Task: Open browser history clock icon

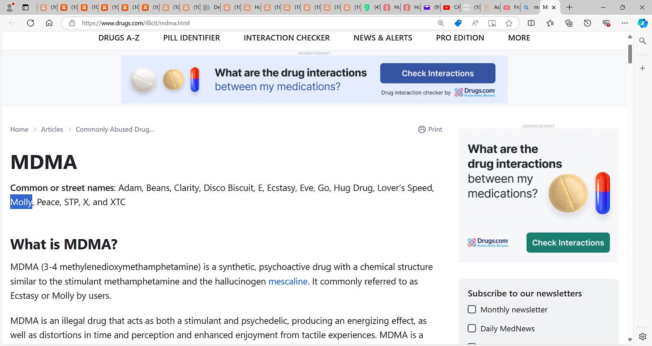Action: 588,23
